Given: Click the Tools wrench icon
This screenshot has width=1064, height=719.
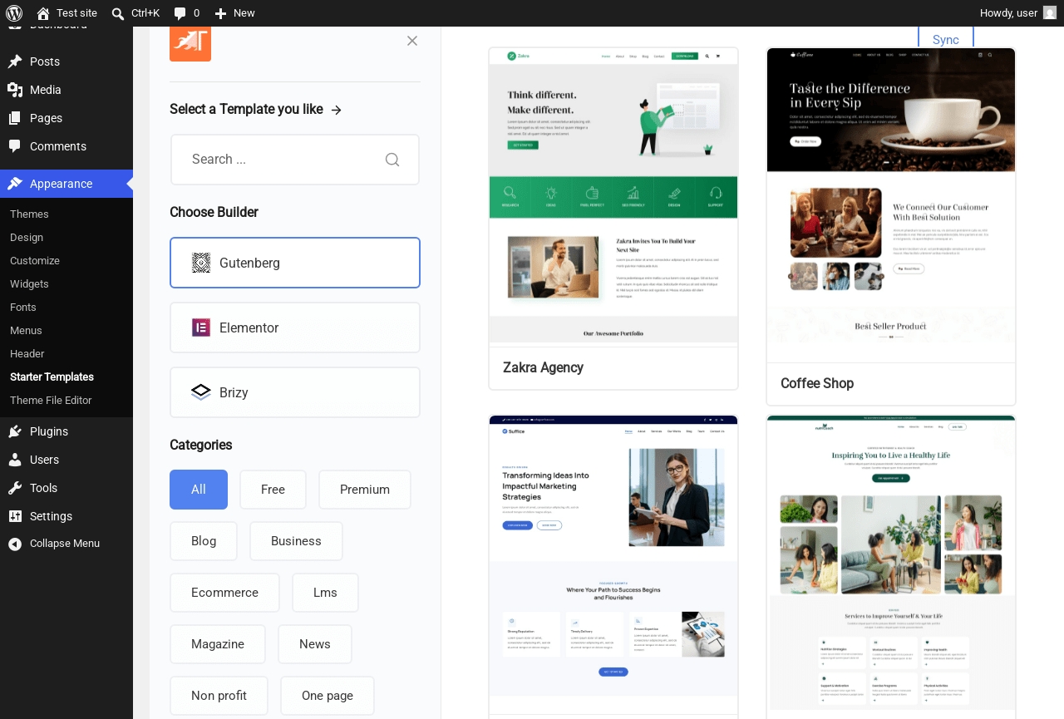Looking at the screenshot, I should [15, 488].
